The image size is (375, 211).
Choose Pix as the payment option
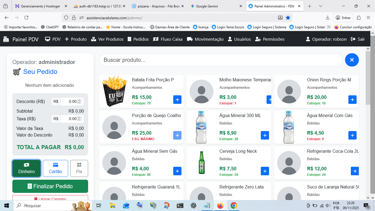79,168
